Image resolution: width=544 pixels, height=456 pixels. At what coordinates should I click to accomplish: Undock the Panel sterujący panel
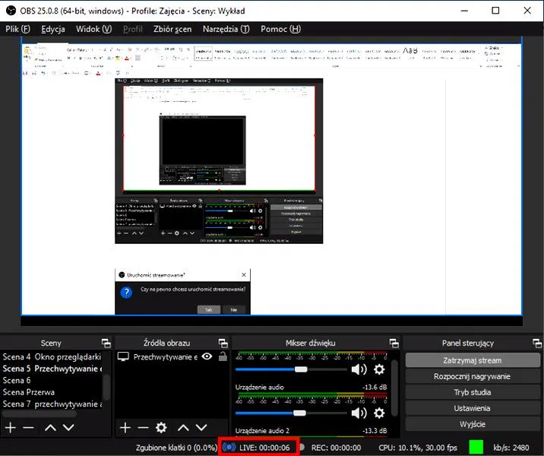[x=537, y=344]
